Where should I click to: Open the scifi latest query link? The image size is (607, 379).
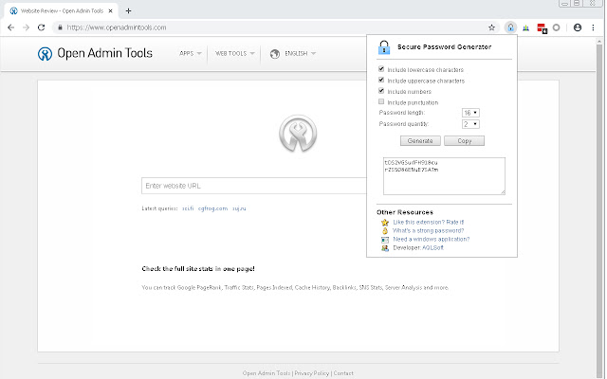[x=188, y=208]
